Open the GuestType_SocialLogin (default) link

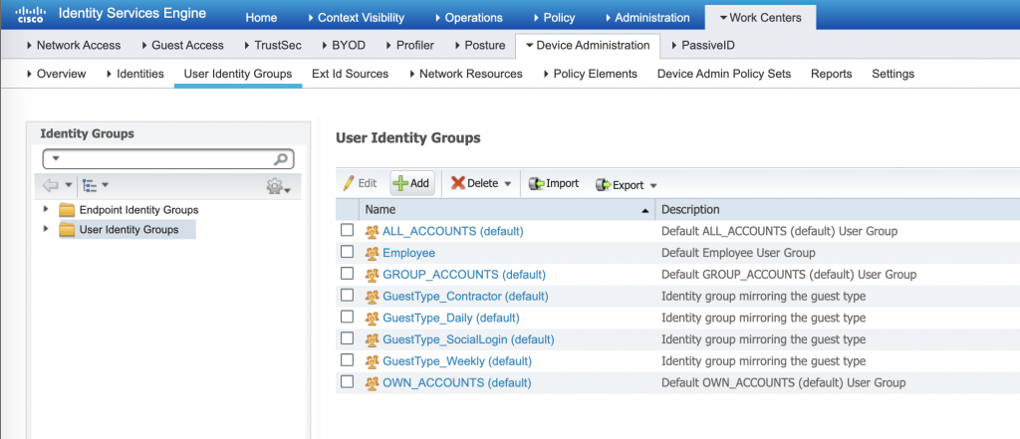468,339
